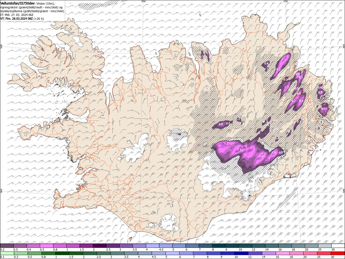Click the 30 white swatch in upper legend row
Screen dimensions: 345x259
338,246
